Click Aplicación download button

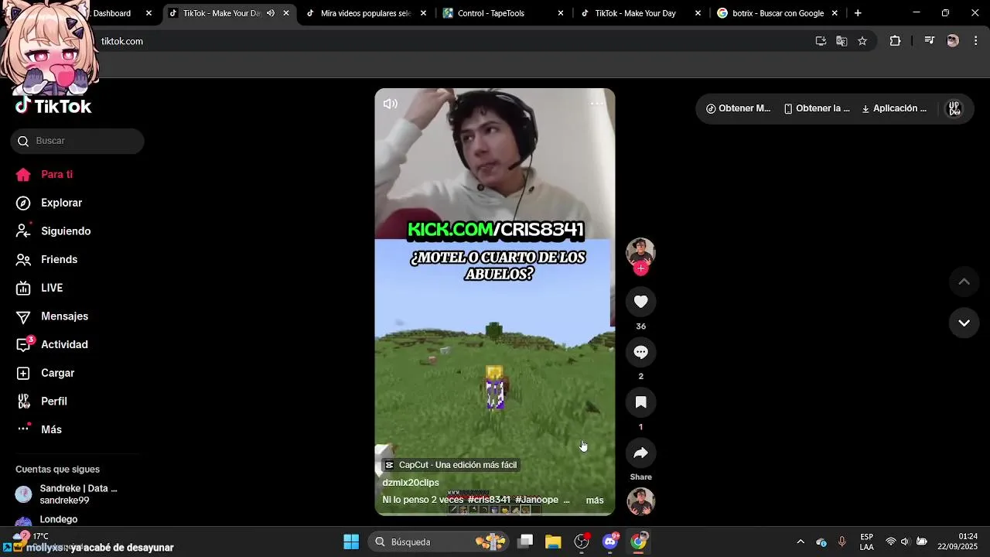click(894, 108)
